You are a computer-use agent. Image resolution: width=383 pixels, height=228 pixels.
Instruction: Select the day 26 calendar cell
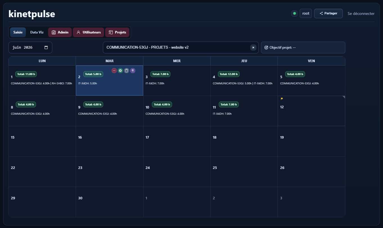click(x=311, y=172)
